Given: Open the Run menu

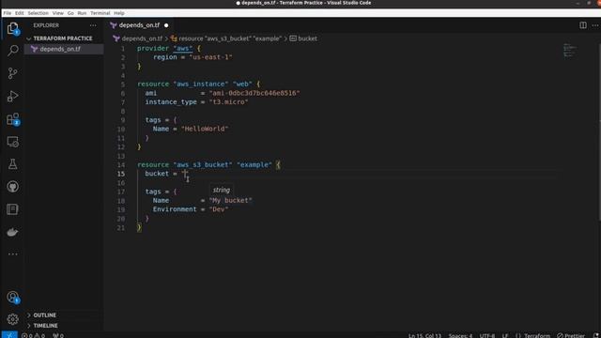Looking at the screenshot, I should tap(82, 13).
